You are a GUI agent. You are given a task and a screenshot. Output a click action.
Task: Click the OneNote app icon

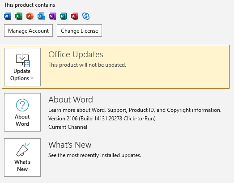point(52,16)
